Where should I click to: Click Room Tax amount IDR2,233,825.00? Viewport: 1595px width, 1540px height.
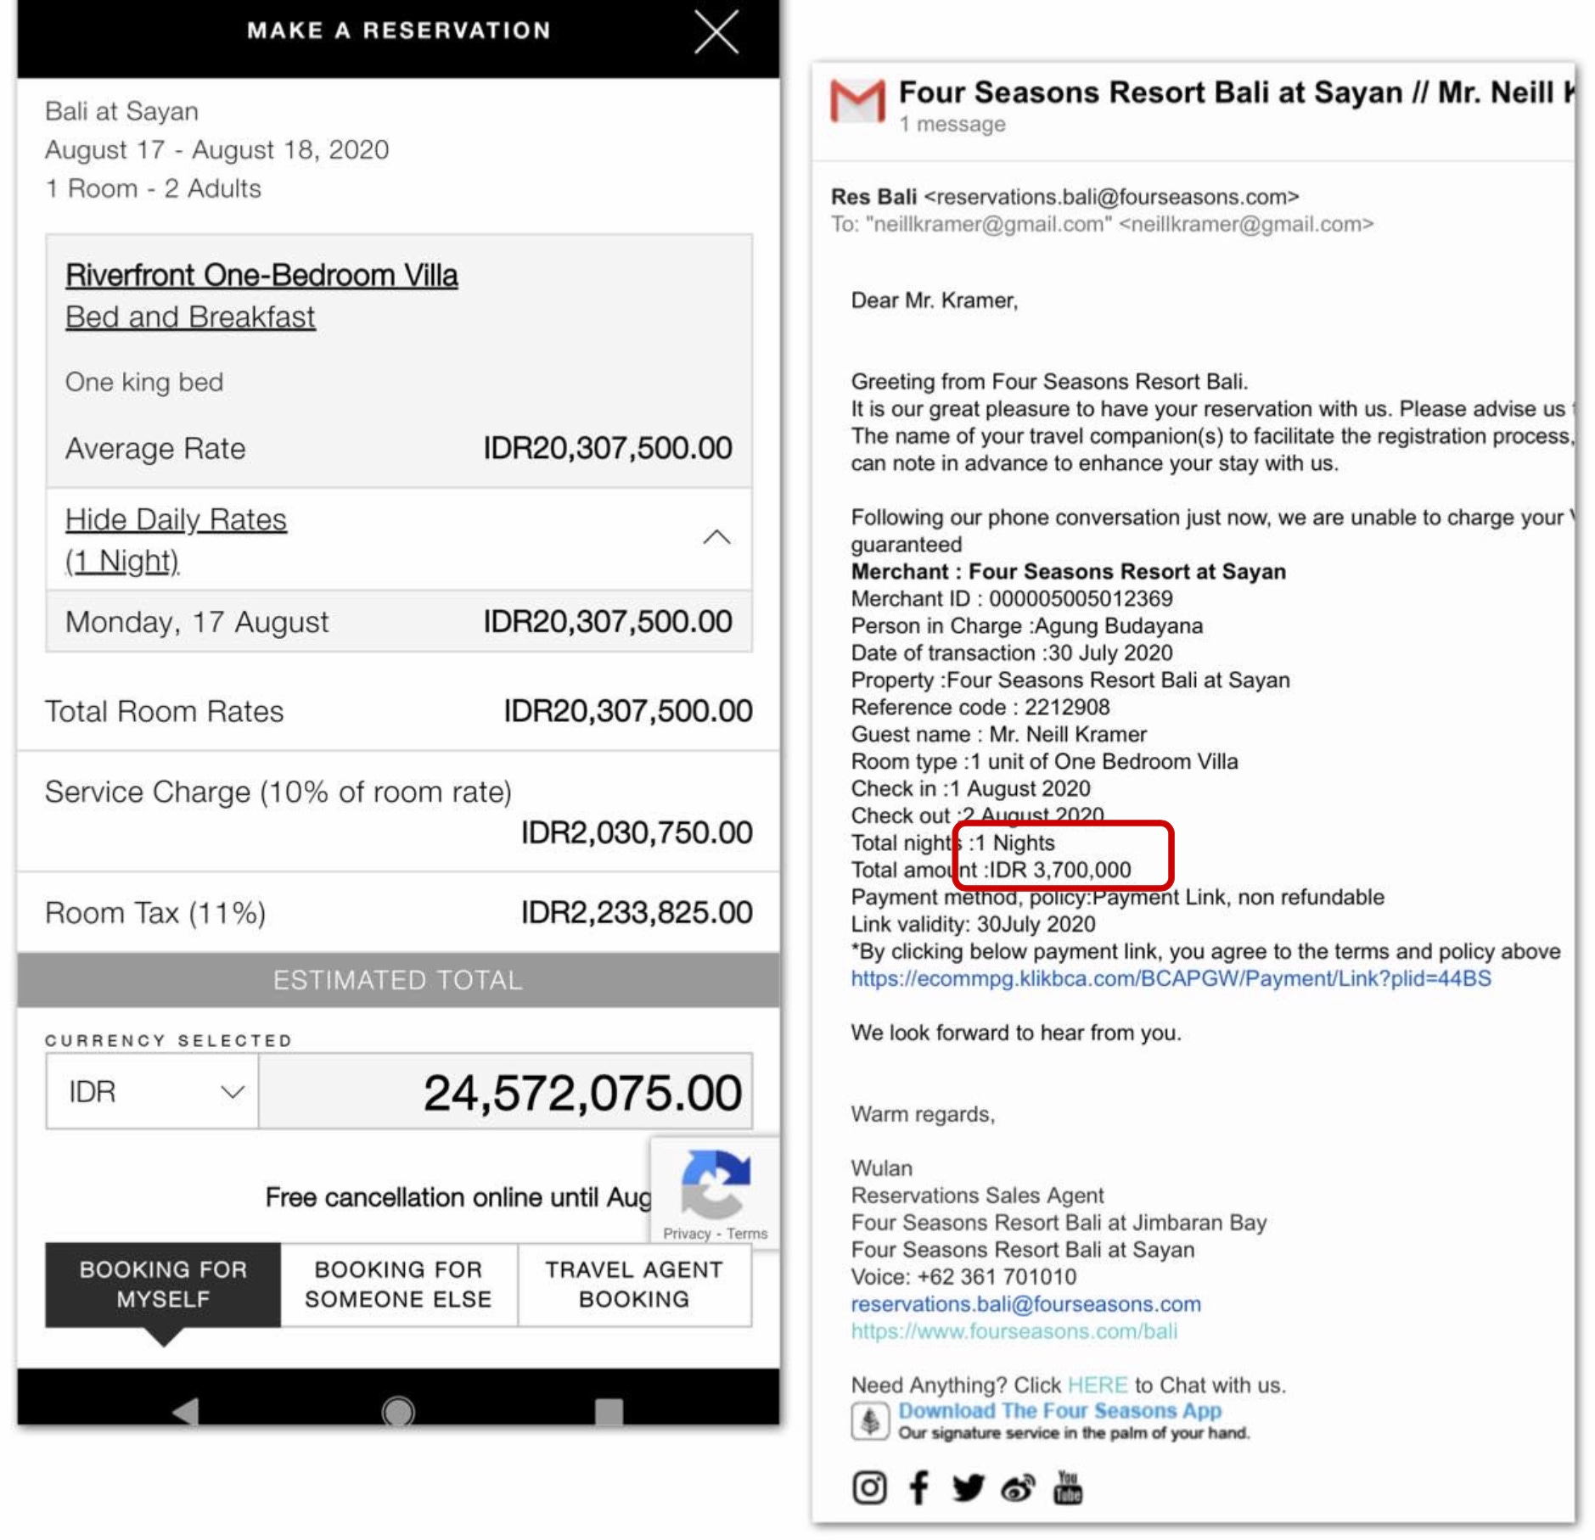click(637, 912)
